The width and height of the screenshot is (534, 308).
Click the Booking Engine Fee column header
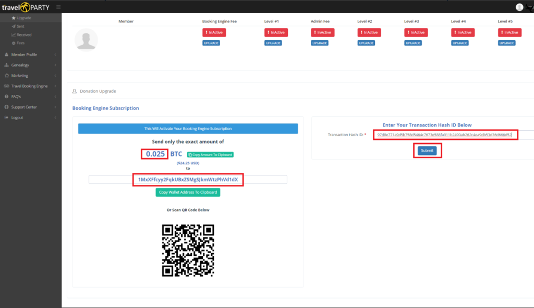[x=220, y=21]
